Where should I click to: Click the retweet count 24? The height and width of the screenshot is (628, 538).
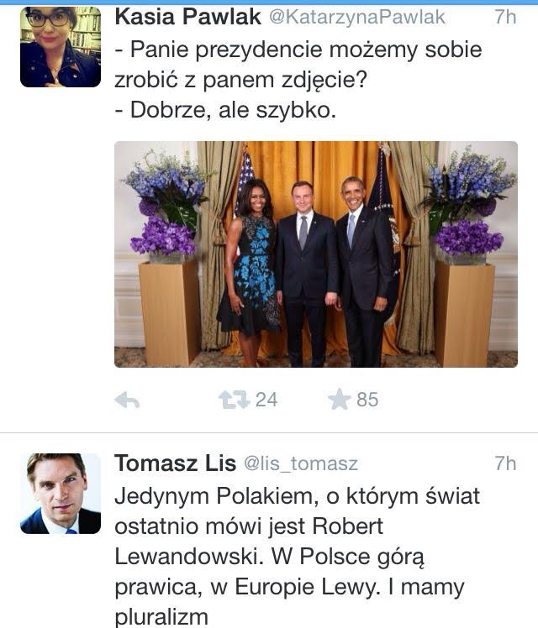tap(266, 400)
